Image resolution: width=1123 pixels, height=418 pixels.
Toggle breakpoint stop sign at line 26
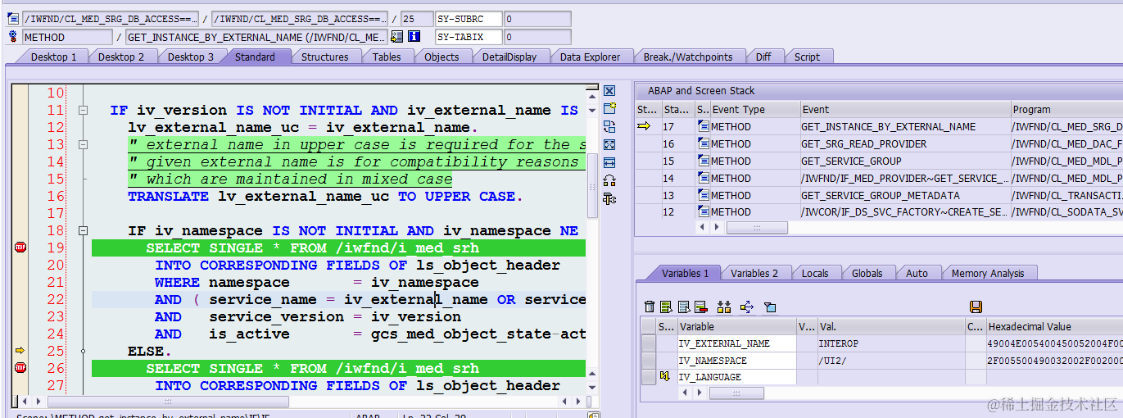click(x=20, y=368)
